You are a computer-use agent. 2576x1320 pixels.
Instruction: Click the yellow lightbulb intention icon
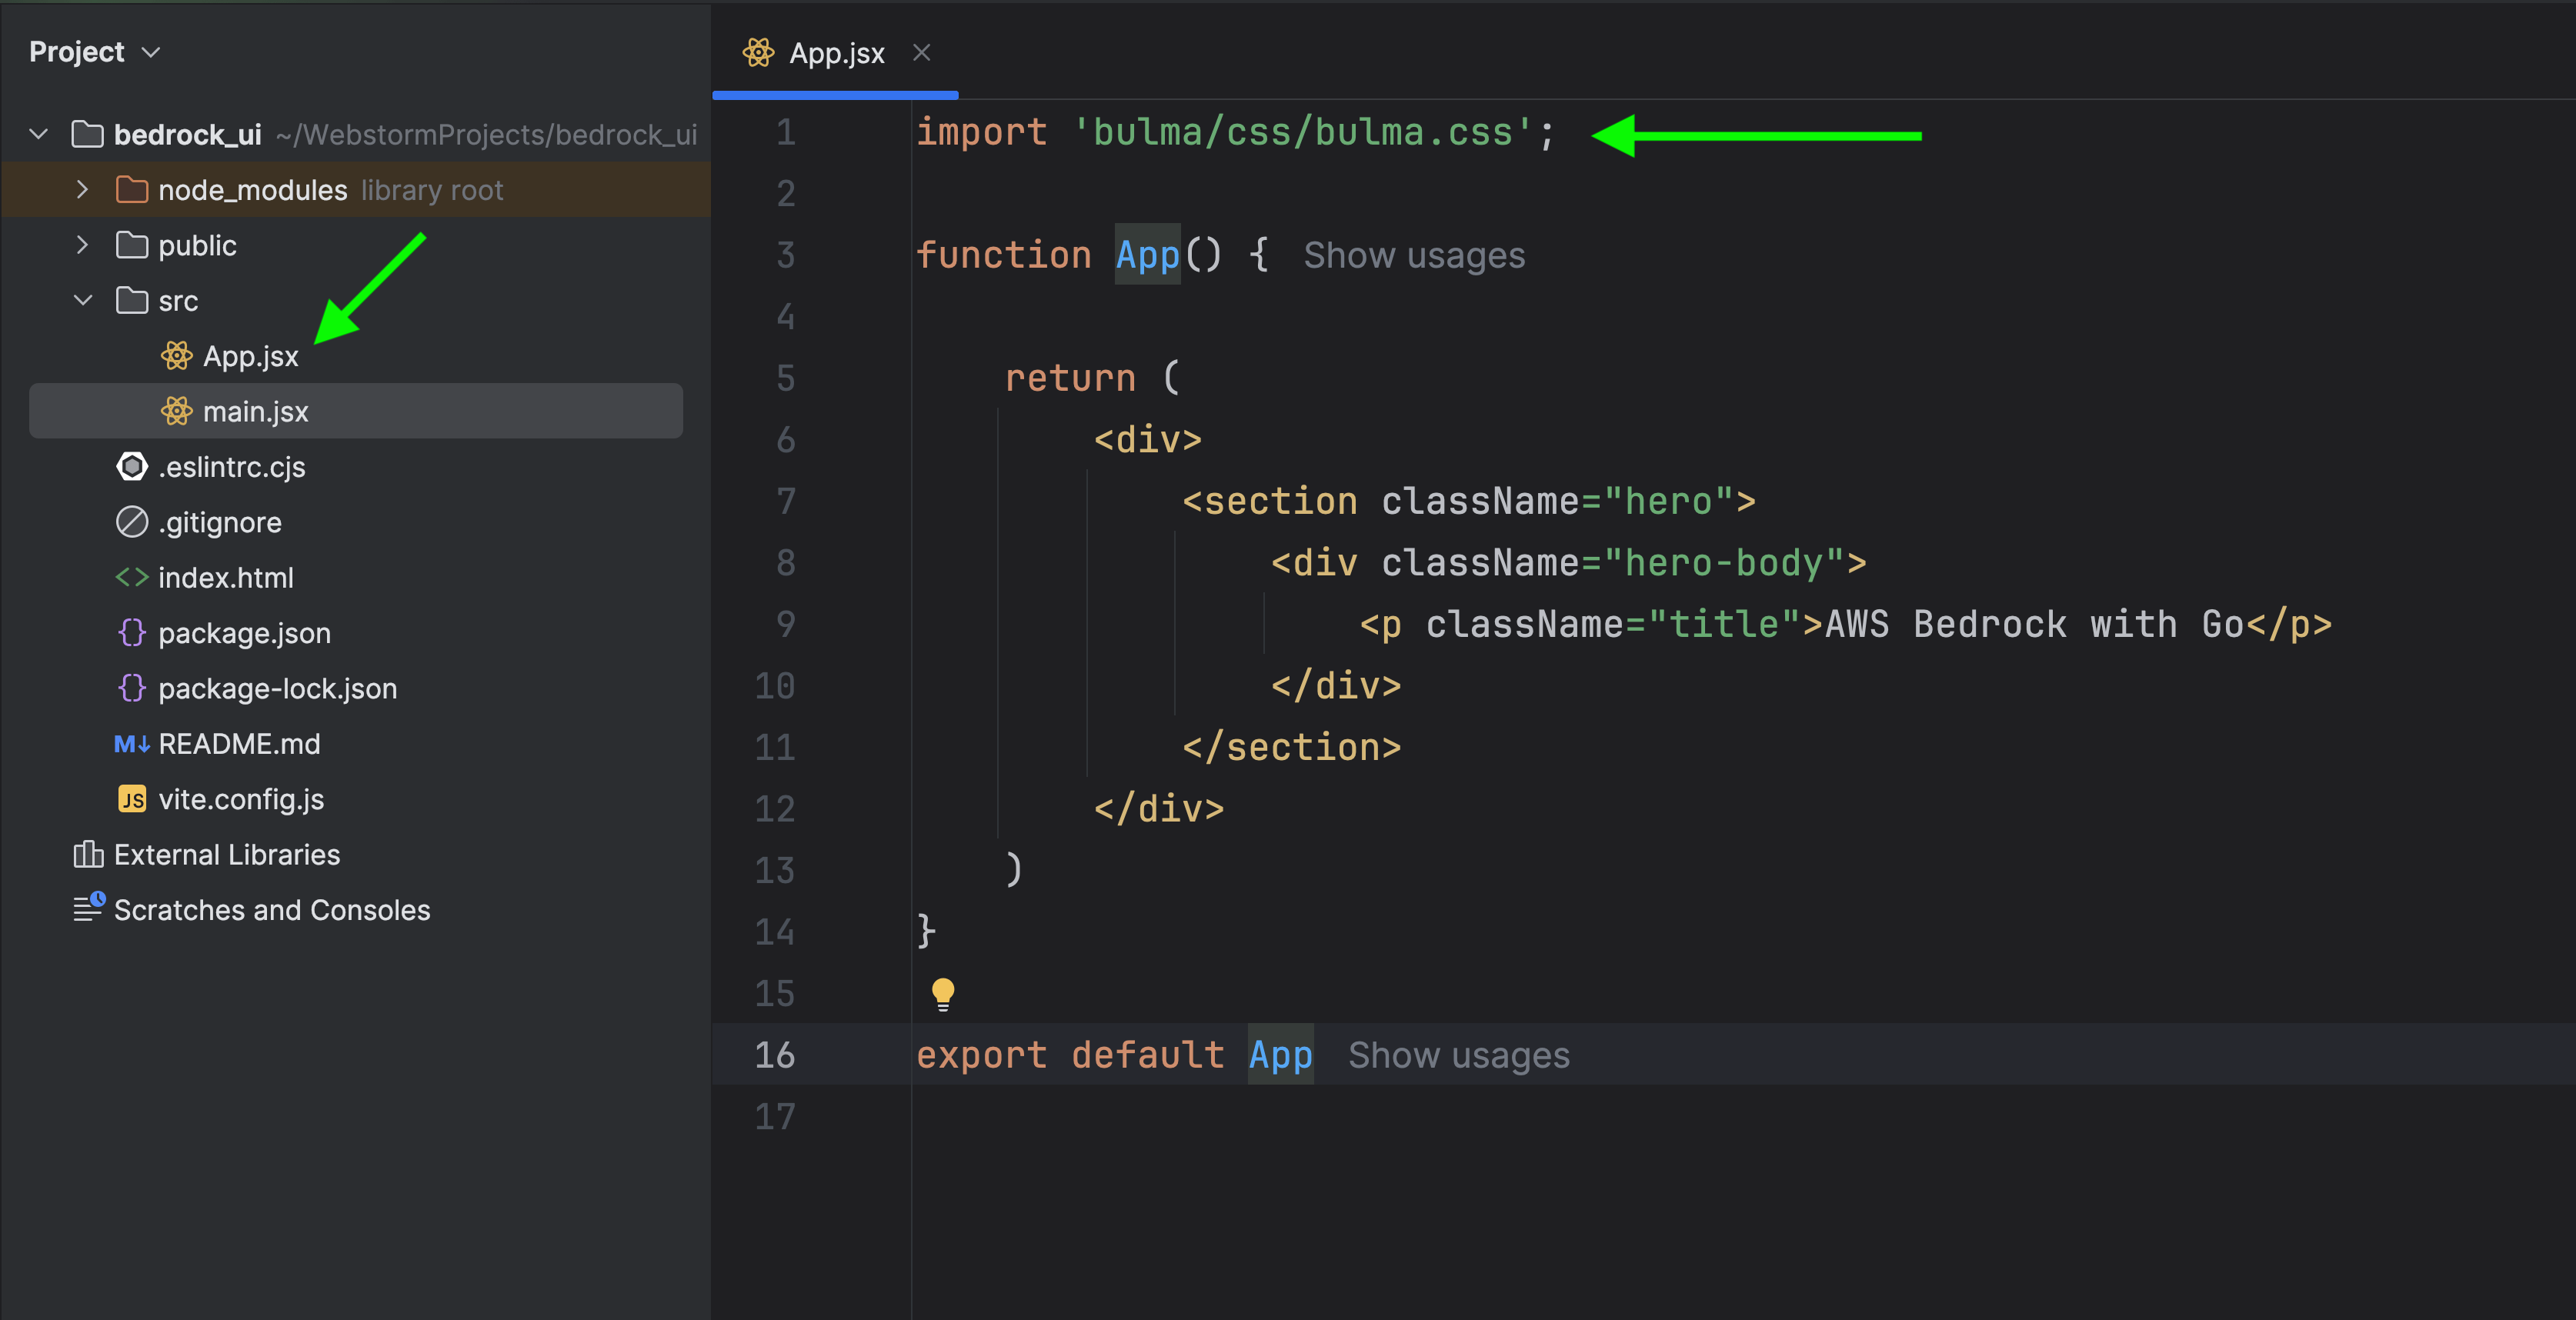942,993
